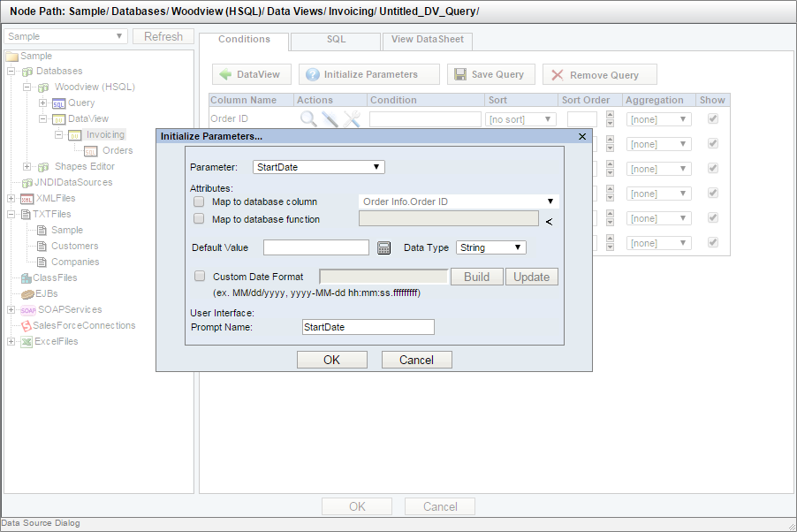Viewport: 797px width, 532px height.
Task: Select the Customers node under TXTFiles
Action: point(74,247)
